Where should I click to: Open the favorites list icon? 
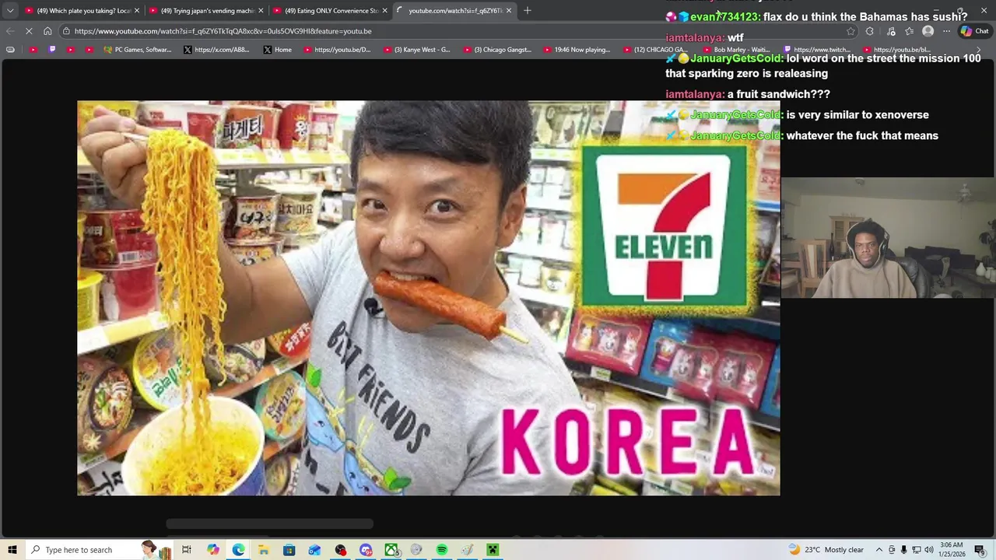click(x=909, y=31)
